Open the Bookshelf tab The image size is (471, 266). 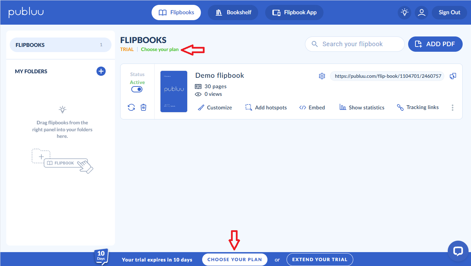point(233,13)
